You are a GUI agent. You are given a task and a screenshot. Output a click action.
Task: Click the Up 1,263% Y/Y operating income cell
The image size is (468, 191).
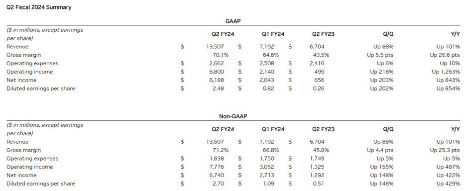pyautogui.click(x=446, y=72)
